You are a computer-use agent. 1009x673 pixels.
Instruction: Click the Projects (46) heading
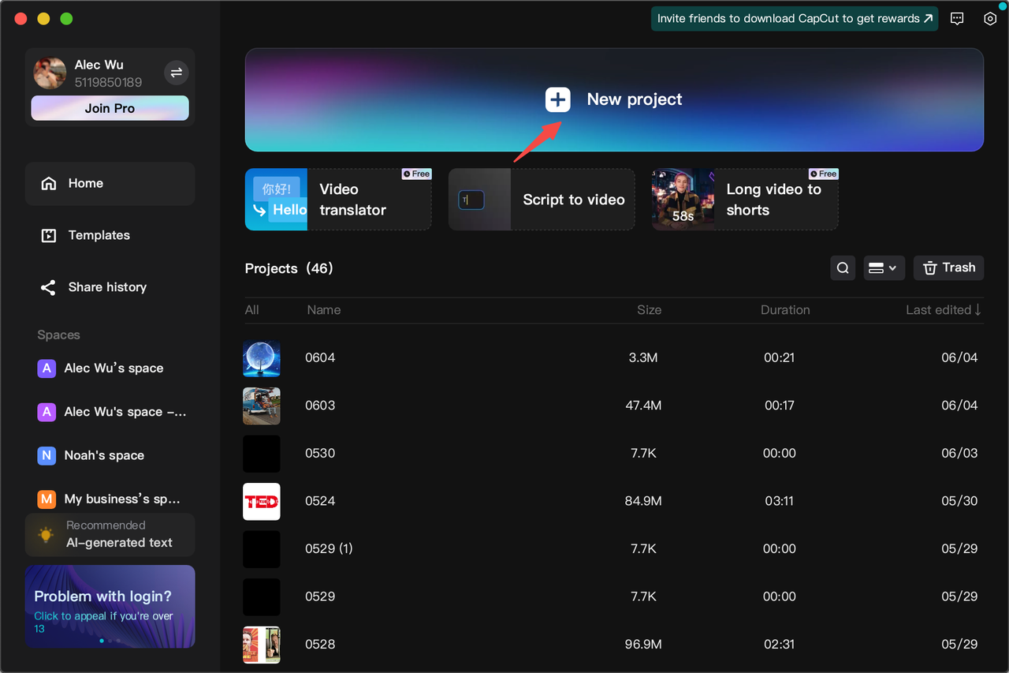(x=289, y=268)
